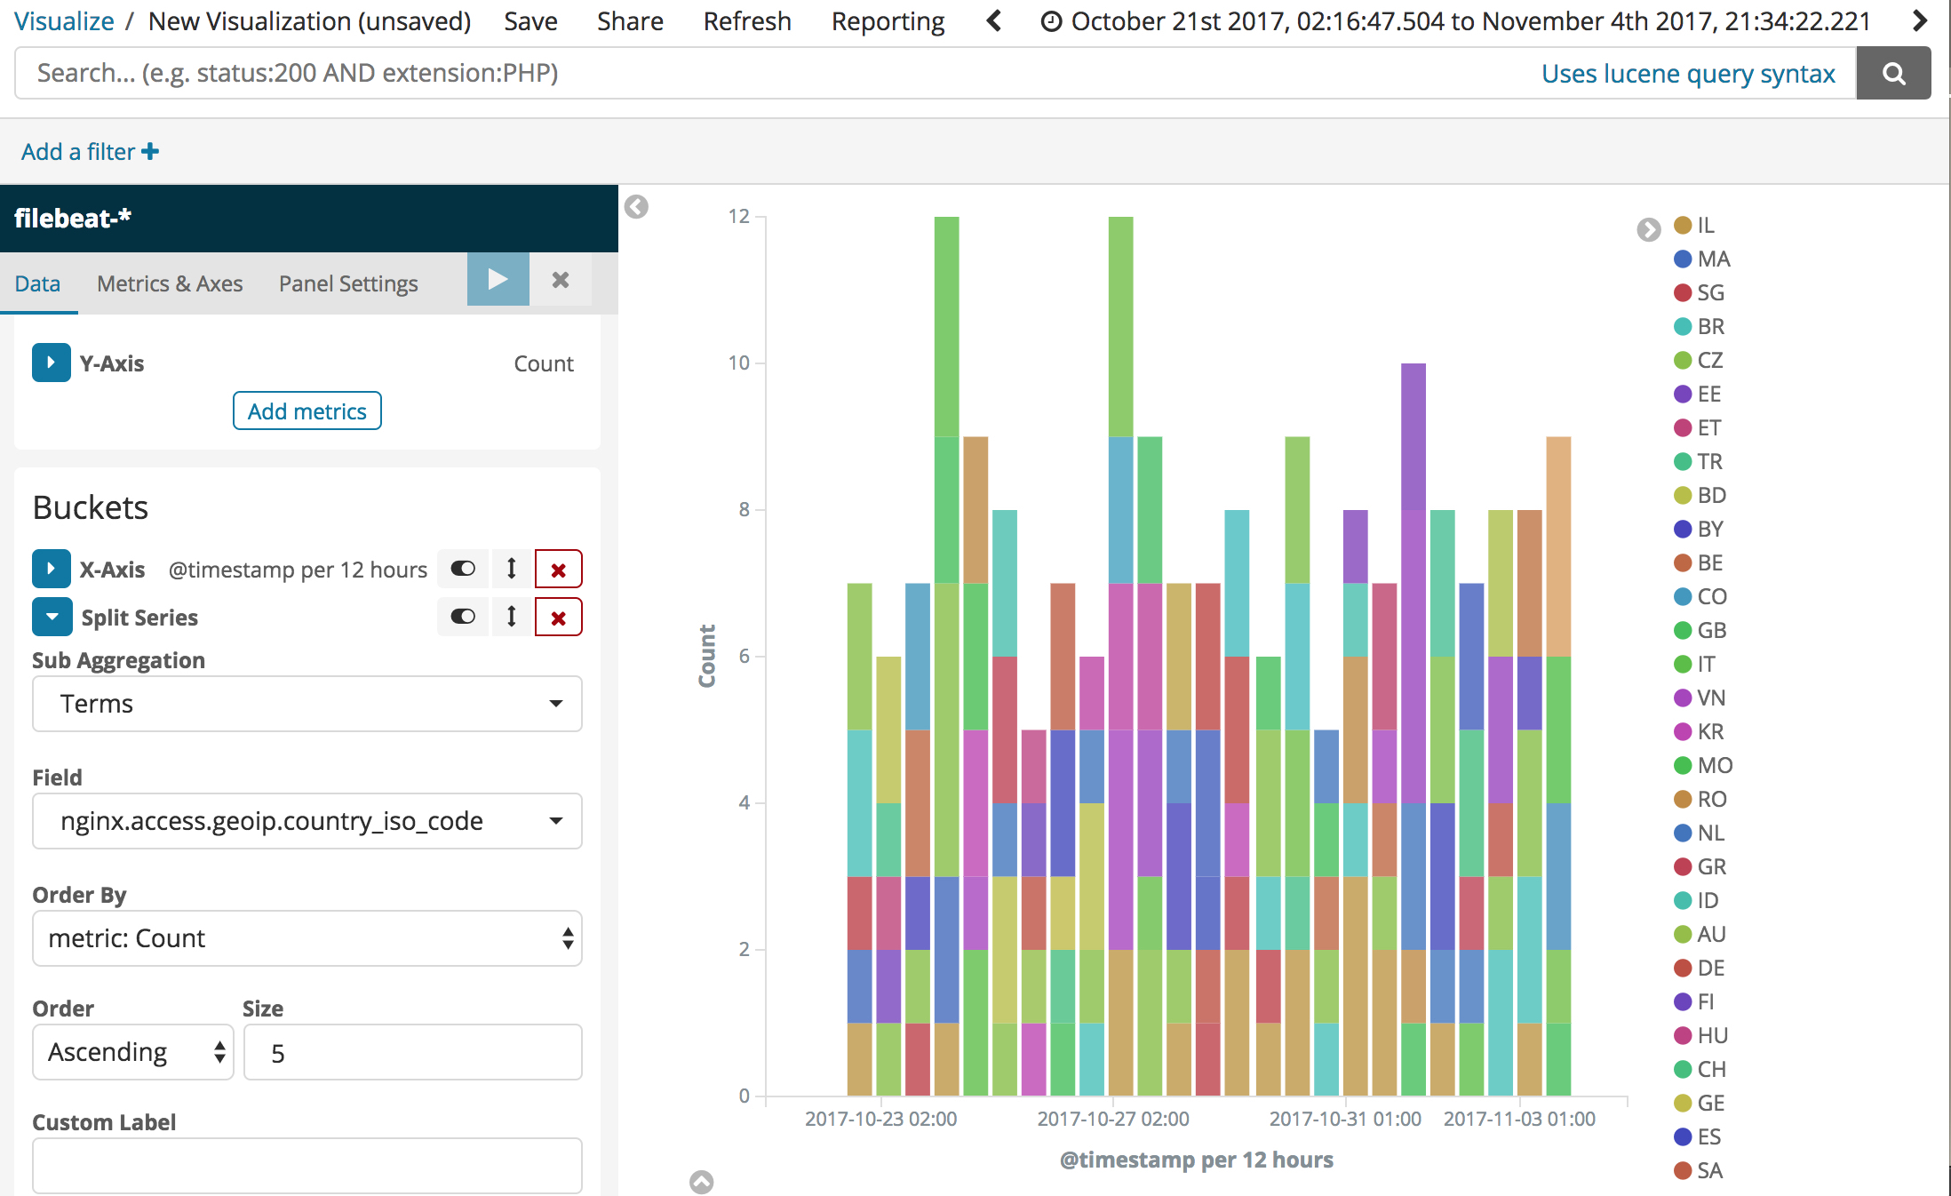Delete the Split Series bucket
The height and width of the screenshot is (1196, 1951).
point(558,618)
